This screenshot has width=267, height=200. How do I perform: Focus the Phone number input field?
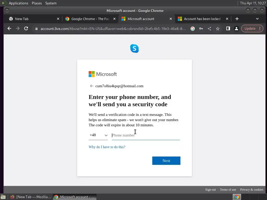point(146,135)
